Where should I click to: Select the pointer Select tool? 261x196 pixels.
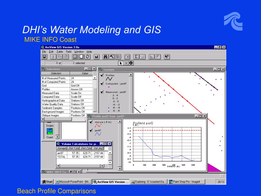pos(121,63)
